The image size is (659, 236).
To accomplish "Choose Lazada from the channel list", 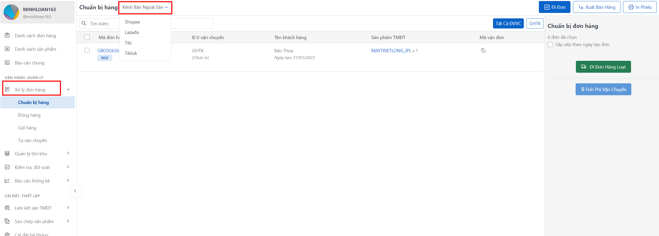I will 132,32.
